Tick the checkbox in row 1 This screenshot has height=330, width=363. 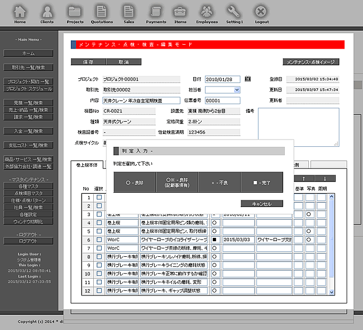click(99, 198)
